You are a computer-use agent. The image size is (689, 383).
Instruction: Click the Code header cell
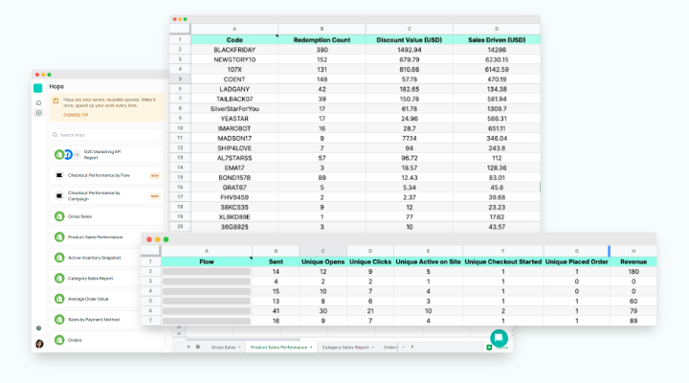234,39
